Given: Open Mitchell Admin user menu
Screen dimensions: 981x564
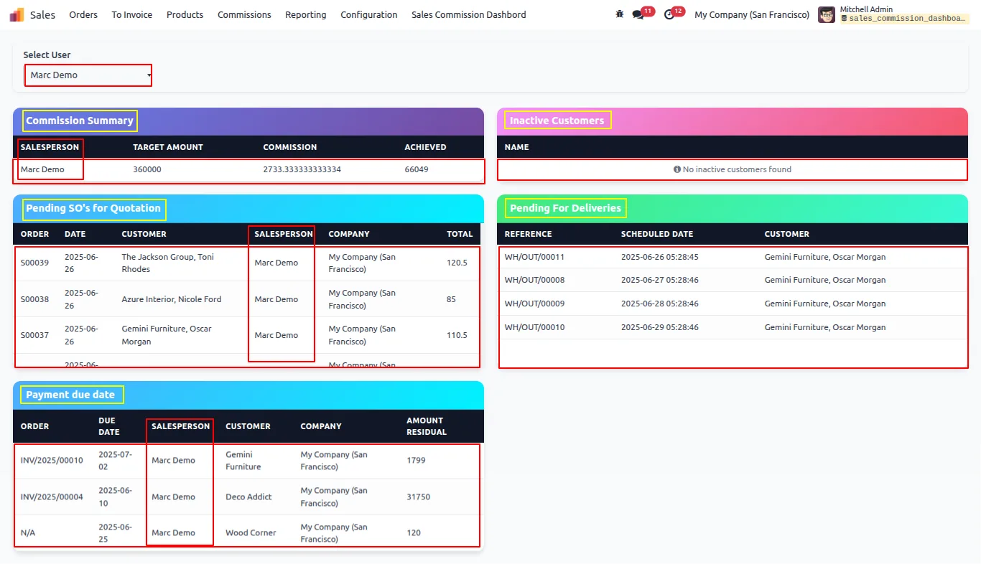Looking at the screenshot, I should 893,14.
